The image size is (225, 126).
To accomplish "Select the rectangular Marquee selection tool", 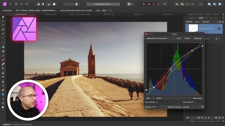I will pos(3,43).
